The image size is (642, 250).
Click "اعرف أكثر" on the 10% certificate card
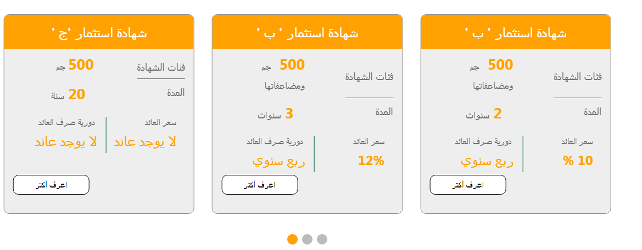coord(467,185)
